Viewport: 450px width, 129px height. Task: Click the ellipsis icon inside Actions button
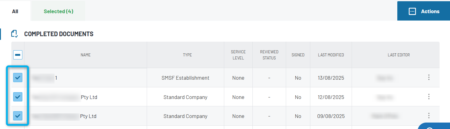[x=412, y=11]
